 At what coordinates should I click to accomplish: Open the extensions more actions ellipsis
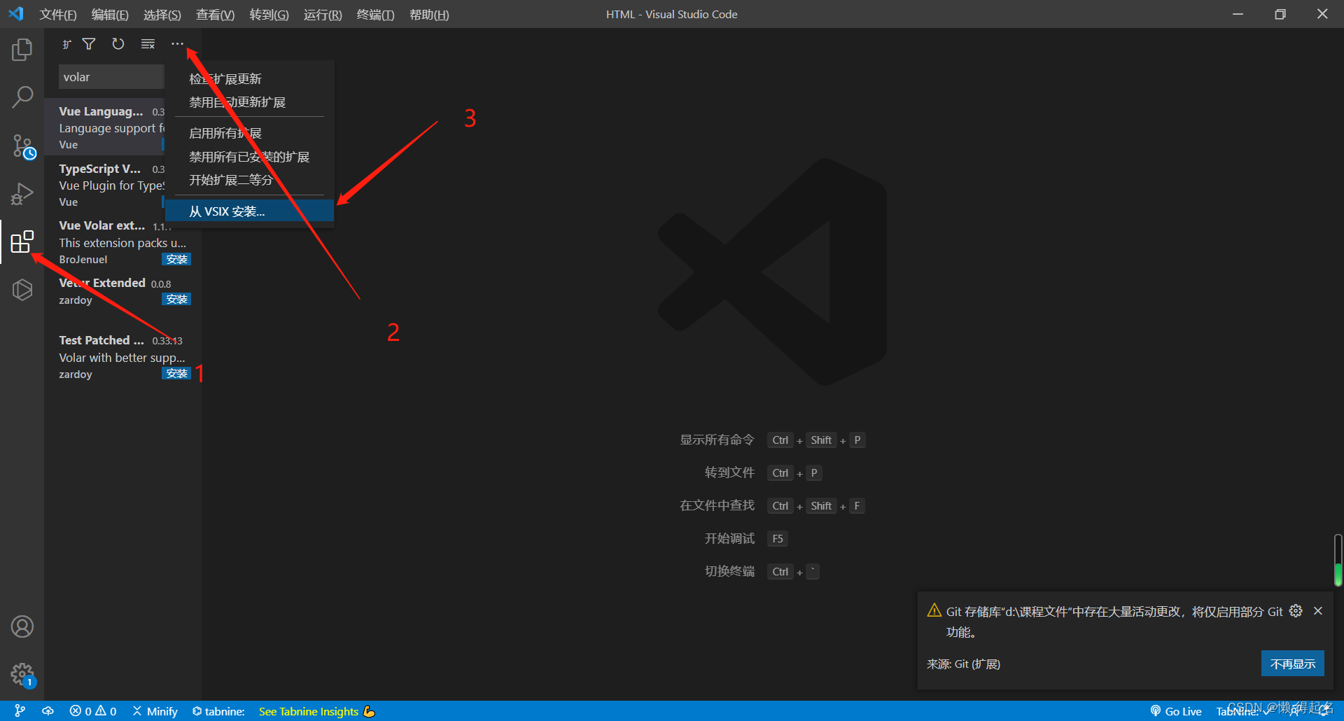point(177,44)
